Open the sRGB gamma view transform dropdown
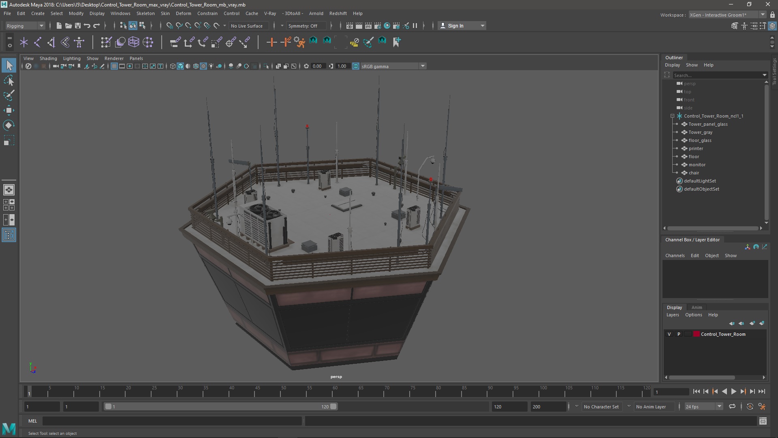 (393, 66)
